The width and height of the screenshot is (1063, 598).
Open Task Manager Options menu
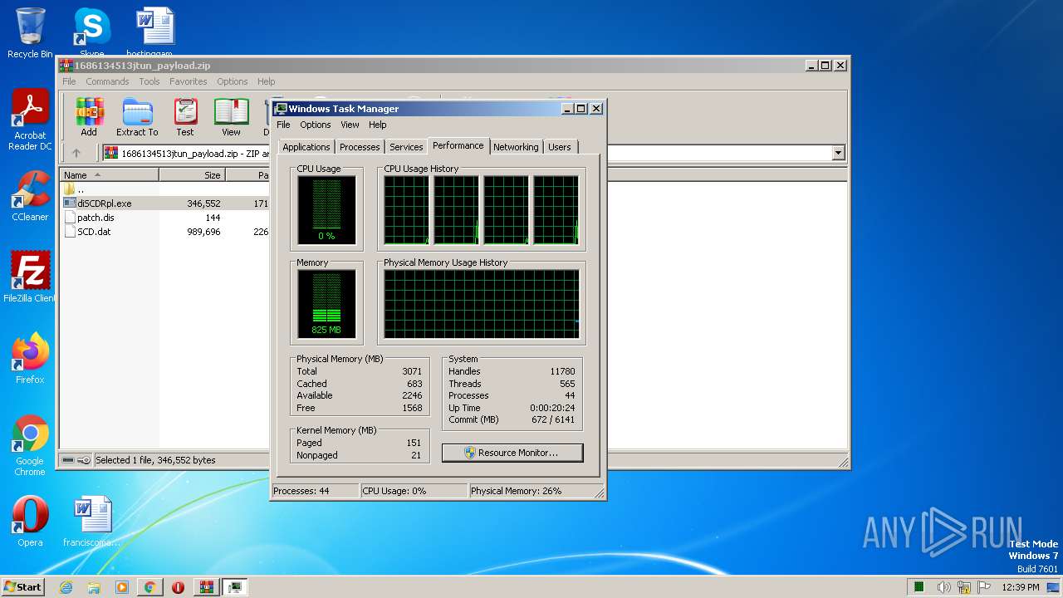click(316, 125)
